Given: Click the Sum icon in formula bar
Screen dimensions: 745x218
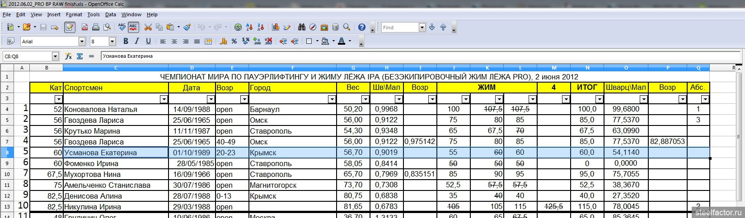Looking at the screenshot, I should (80, 56).
